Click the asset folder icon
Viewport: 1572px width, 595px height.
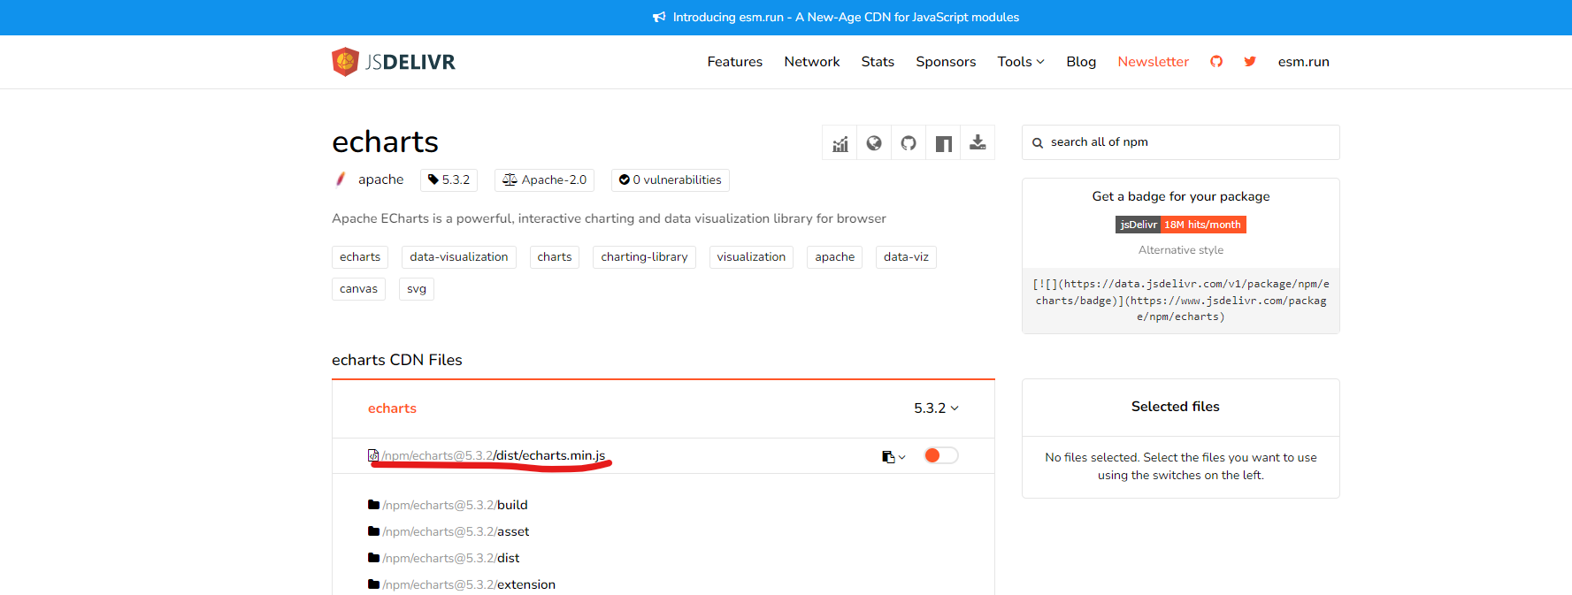tap(373, 531)
